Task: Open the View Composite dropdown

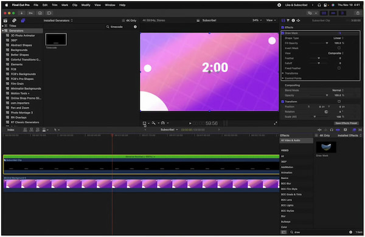Action: pos(336,53)
